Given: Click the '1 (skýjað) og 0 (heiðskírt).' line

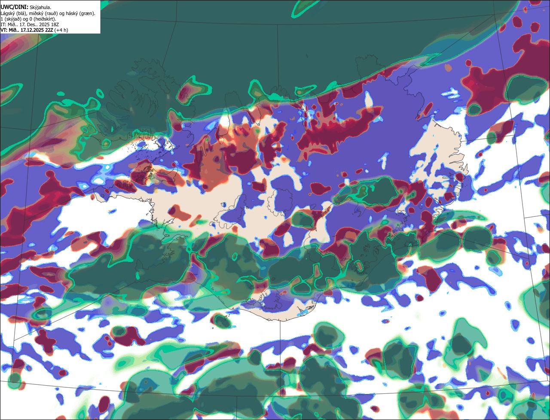Looking at the screenshot, I should coord(28,18).
